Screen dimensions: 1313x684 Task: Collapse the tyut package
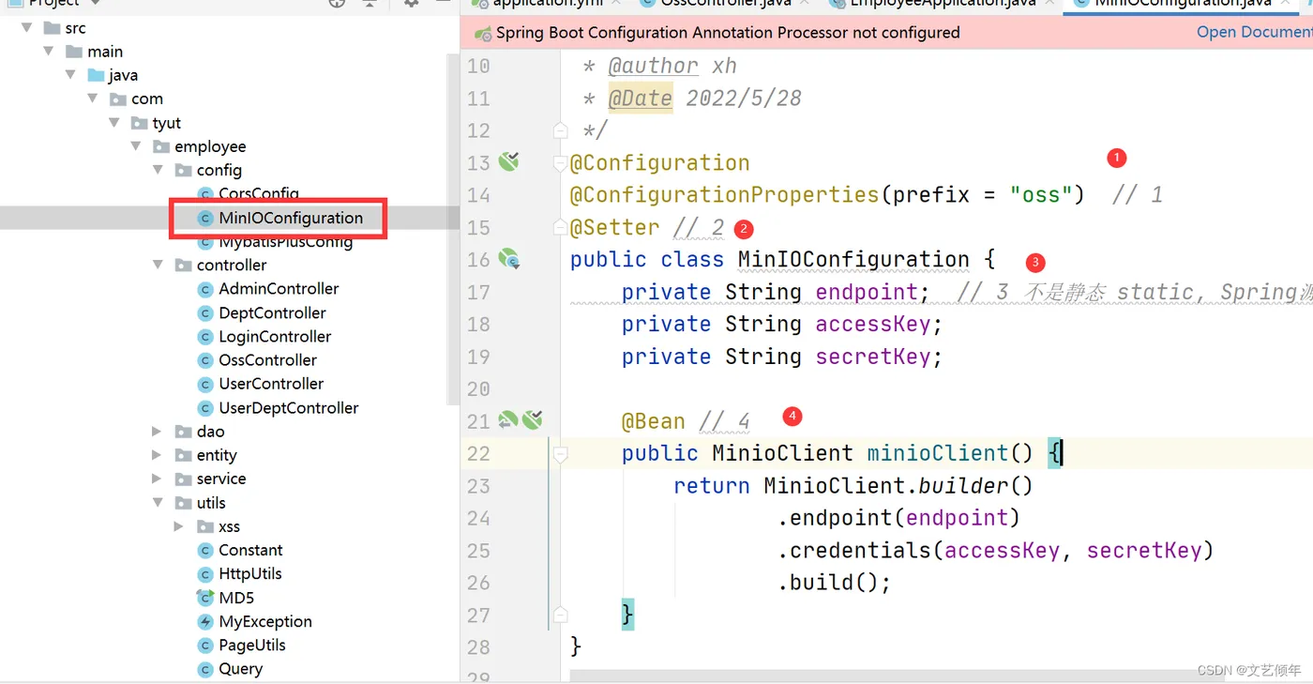pos(114,123)
